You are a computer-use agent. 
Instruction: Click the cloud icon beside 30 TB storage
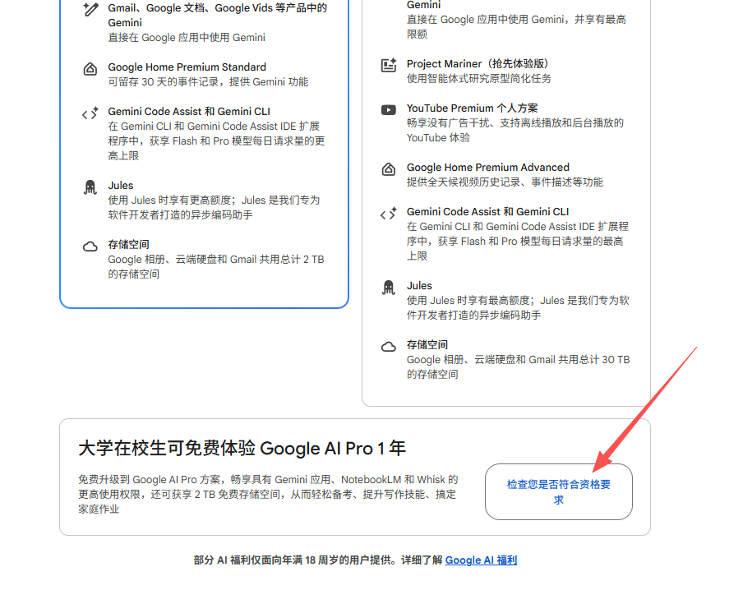point(389,347)
